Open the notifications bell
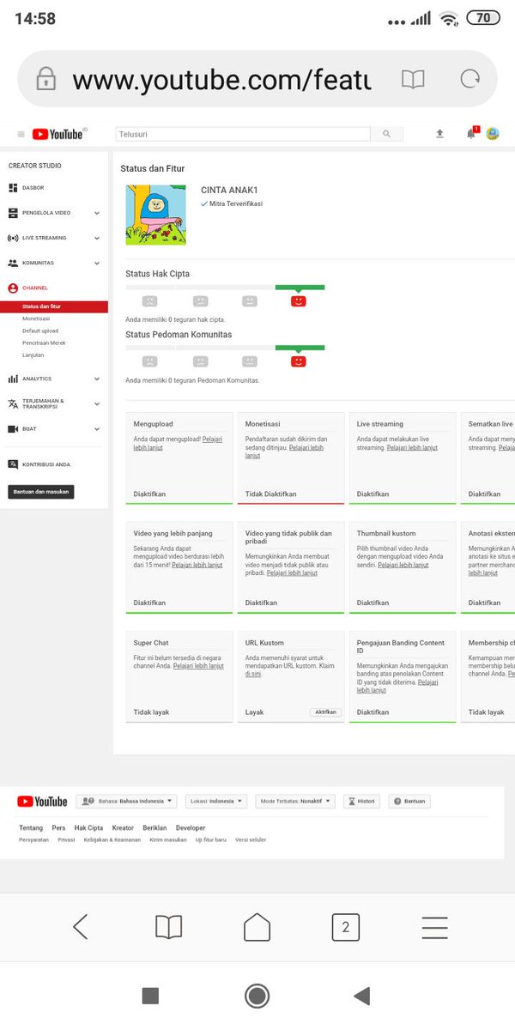515x1030 pixels. (470, 133)
